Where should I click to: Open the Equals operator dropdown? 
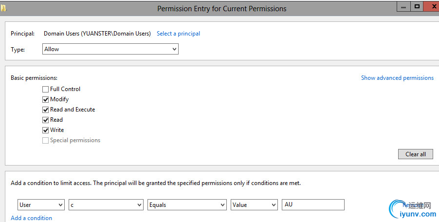pyautogui.click(x=187, y=205)
